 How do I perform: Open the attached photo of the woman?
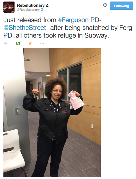pos(52,112)
